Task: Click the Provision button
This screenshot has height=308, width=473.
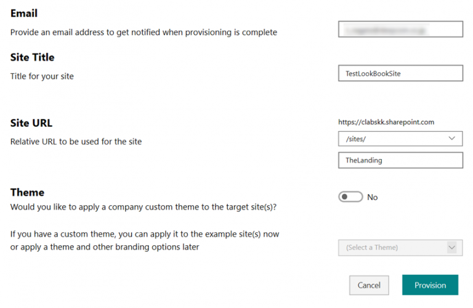Action: [x=430, y=285]
